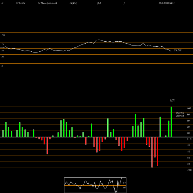193x193 pixels.
Task: Select the 273.88 value label
Action: (x=180, y=113)
